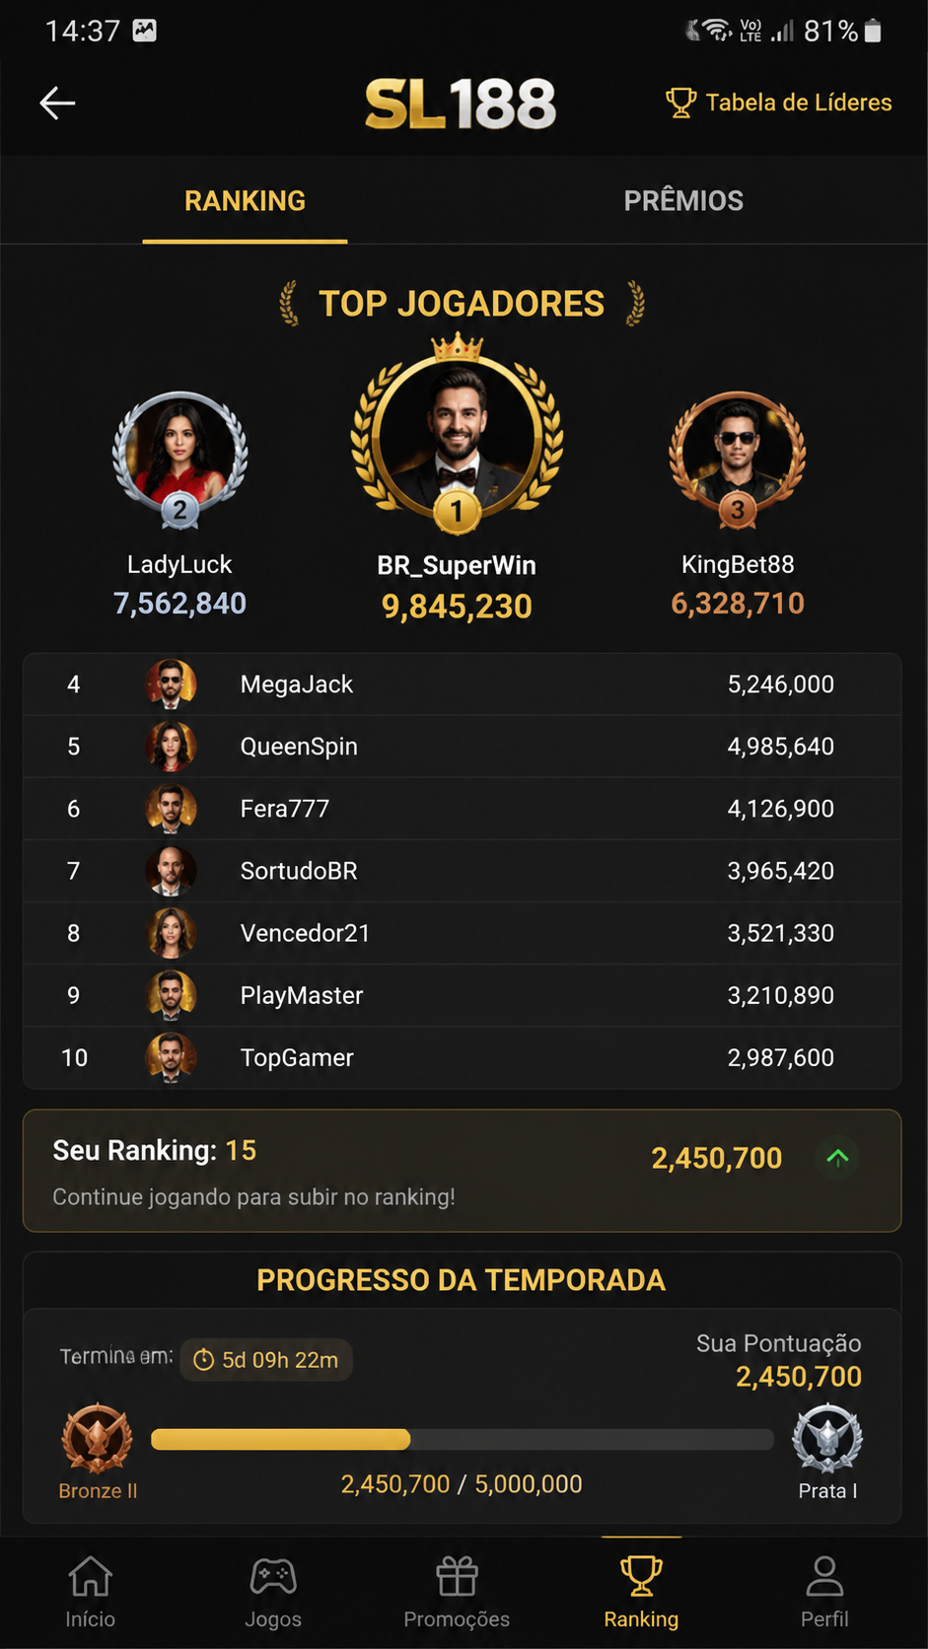This screenshot has height=1649, width=928.
Task: Click the season timer 5d 09h 22m
Action: click(x=266, y=1360)
